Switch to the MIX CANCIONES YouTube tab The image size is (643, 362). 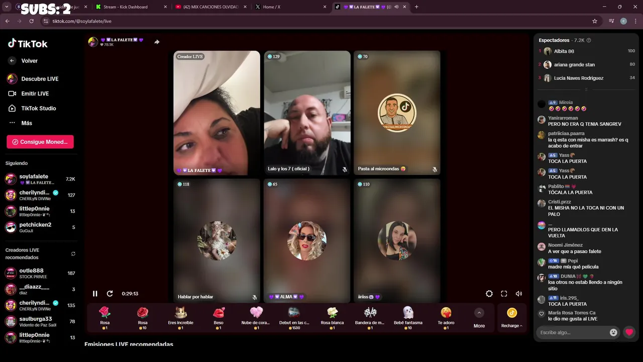(x=210, y=7)
